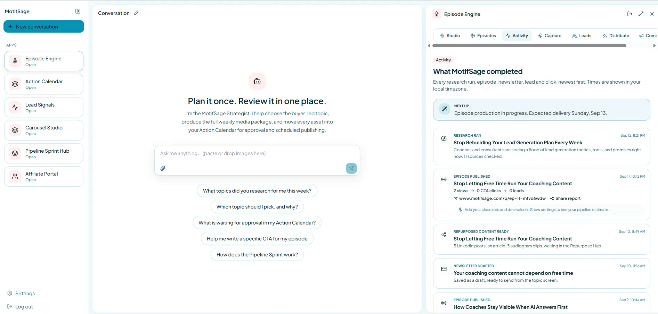This screenshot has width=658, height=314.
Task: Open the Distribute tab
Action: click(x=616, y=36)
